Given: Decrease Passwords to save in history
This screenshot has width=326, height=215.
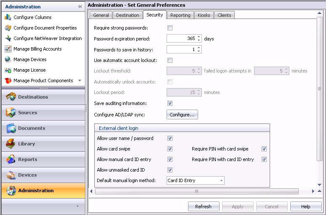Looking at the screenshot, I should pyautogui.click(x=199, y=51).
